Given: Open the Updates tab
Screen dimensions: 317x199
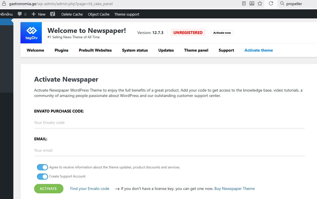Looking at the screenshot, I should point(166,50).
